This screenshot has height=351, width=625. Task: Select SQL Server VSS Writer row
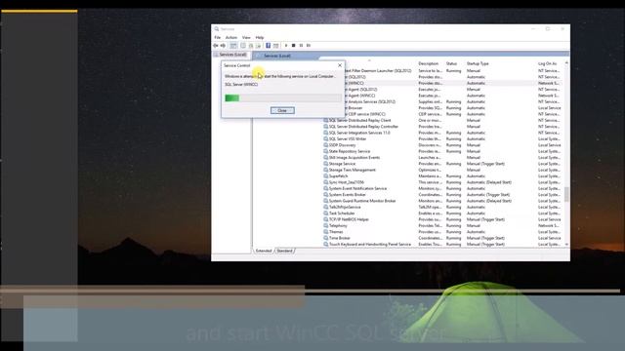442,138
